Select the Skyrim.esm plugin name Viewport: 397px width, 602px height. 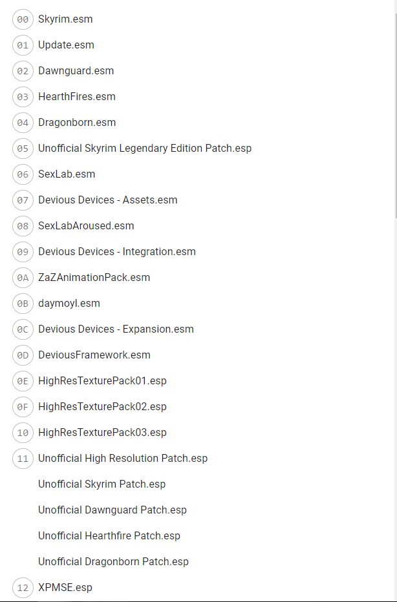(x=65, y=19)
